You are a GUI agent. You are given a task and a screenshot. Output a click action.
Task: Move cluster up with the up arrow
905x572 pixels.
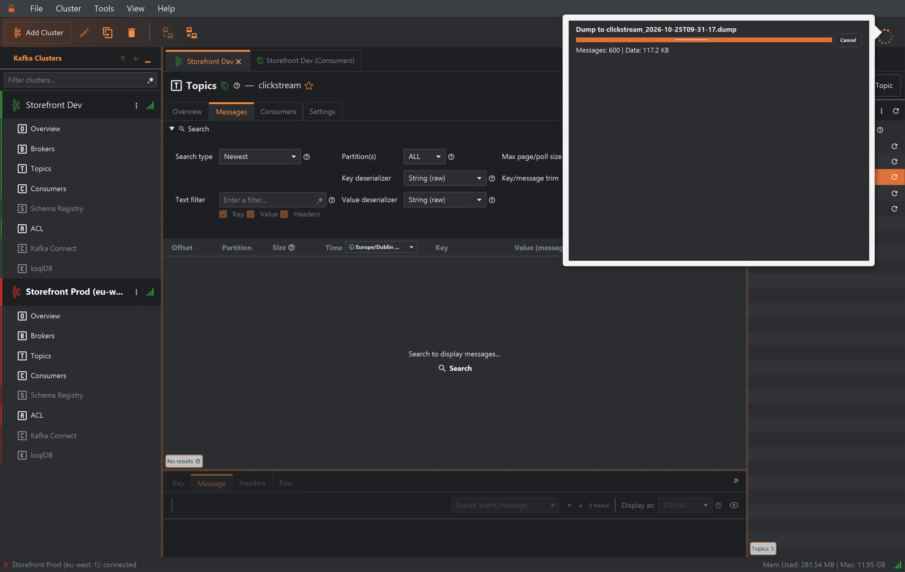123,58
